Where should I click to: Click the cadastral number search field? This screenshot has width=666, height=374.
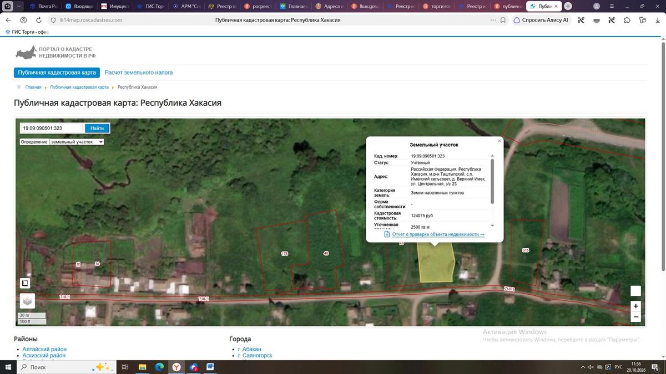point(51,128)
